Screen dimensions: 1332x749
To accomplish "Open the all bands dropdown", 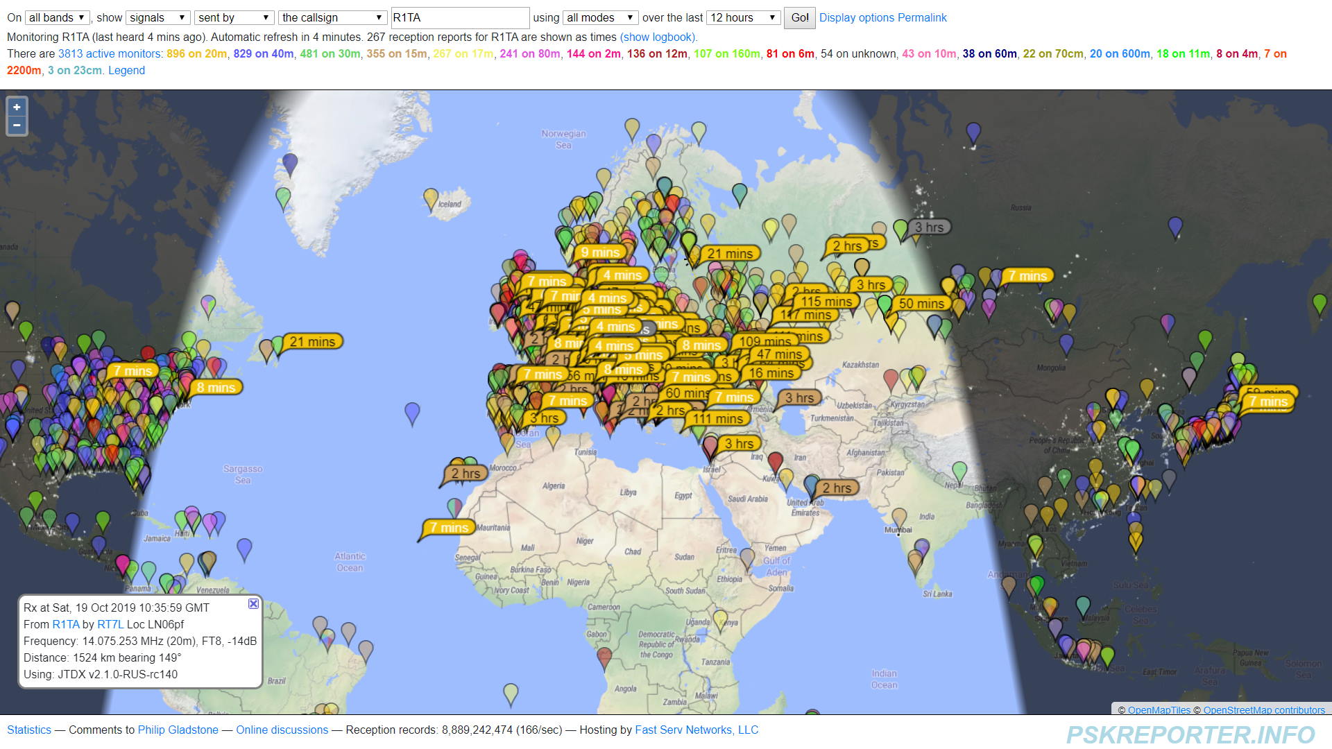I will pyautogui.click(x=57, y=18).
